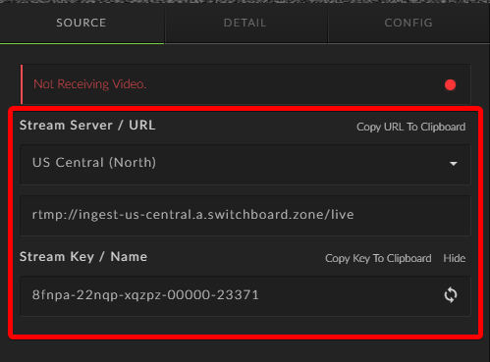Screen dimensions: 490x362
Task: Click blank area below the stream key field
Action: click(245, 326)
